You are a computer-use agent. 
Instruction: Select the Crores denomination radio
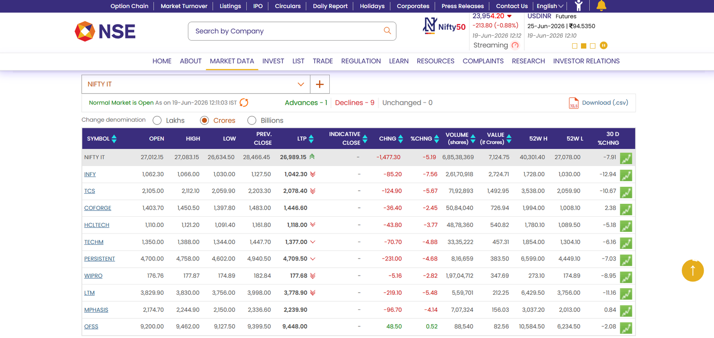tap(204, 120)
